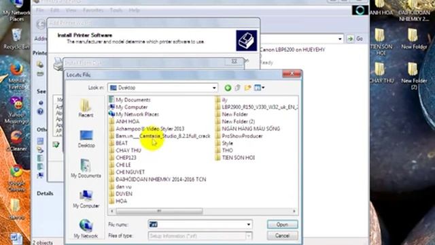Open My Network Places desktop icon
The height and width of the screenshot is (245, 435).
tap(16, 11)
